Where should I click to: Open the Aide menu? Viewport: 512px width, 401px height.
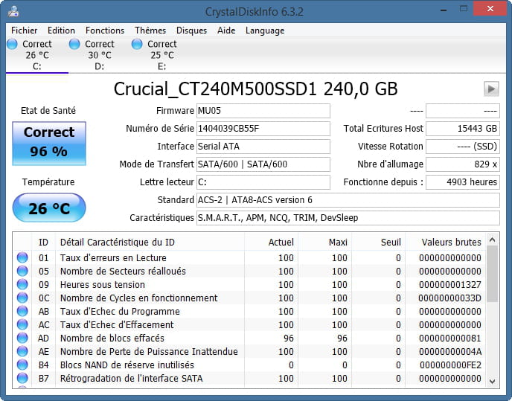226,31
